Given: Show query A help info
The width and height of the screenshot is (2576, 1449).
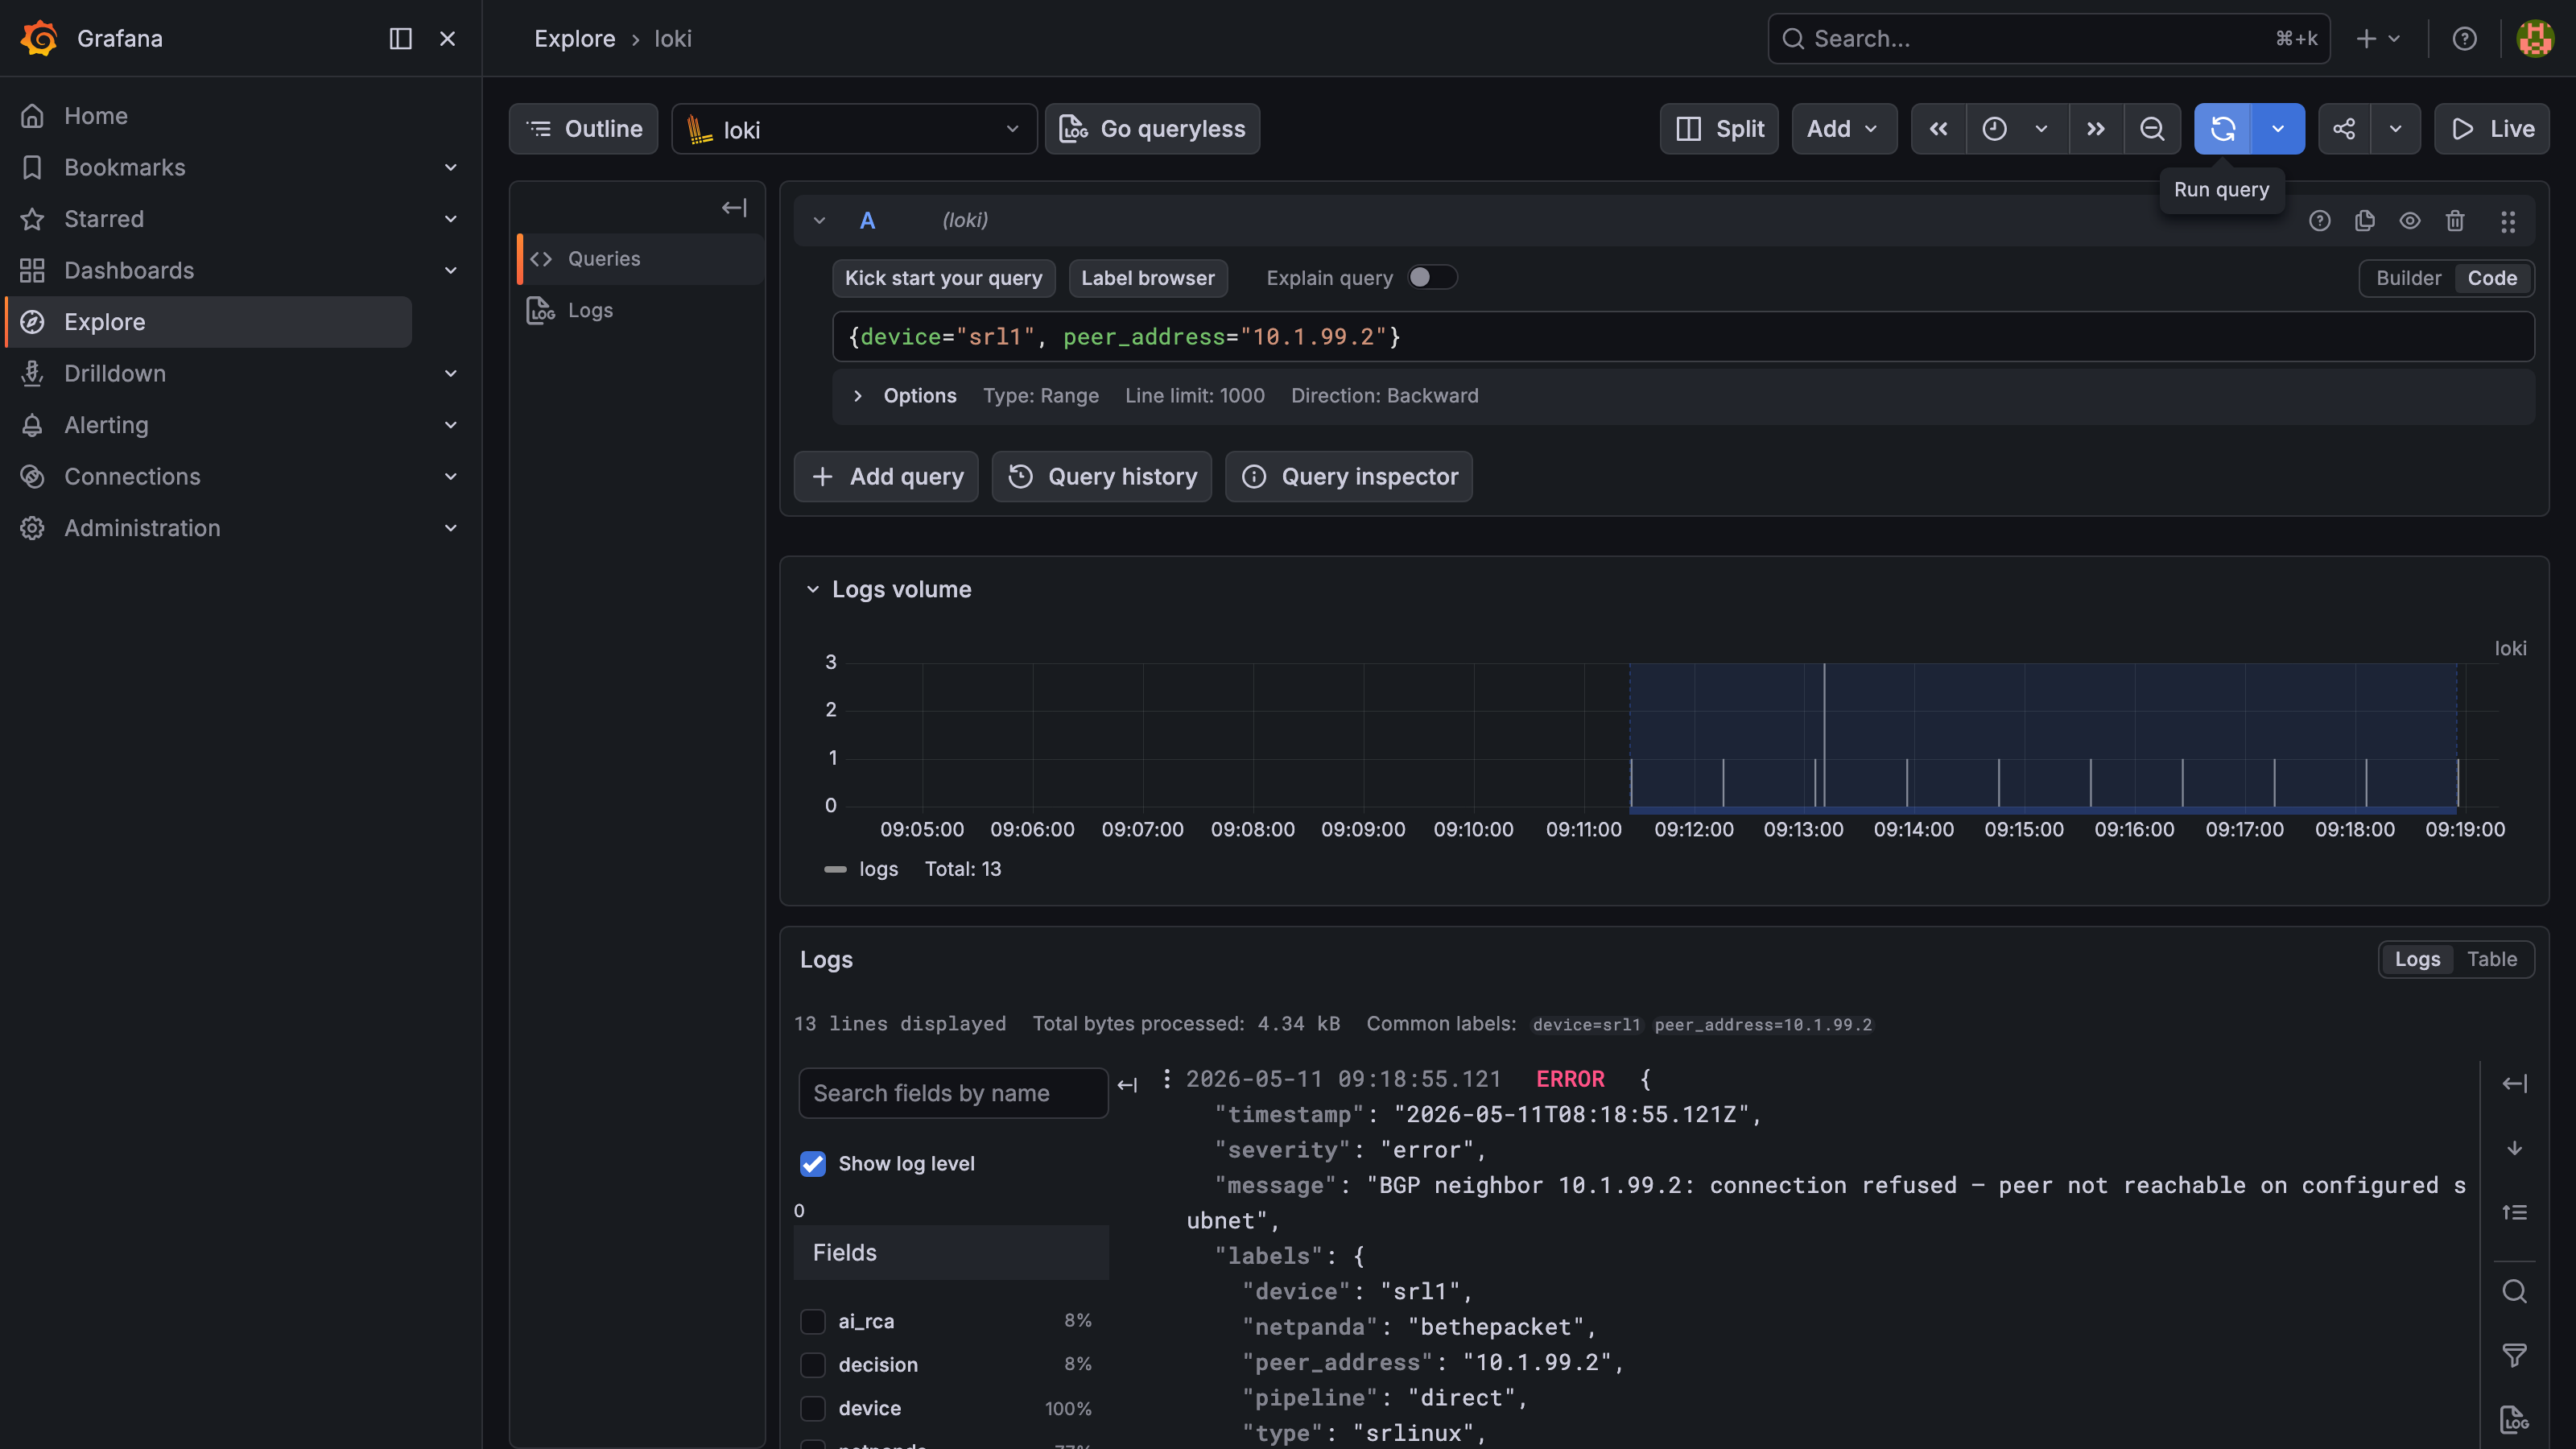Looking at the screenshot, I should tap(2319, 221).
